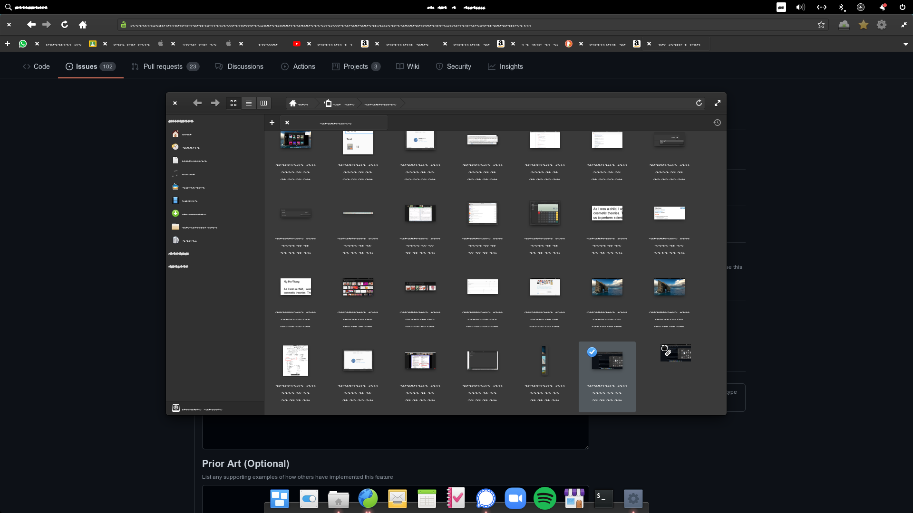Switch file picker to list view

[x=248, y=103]
